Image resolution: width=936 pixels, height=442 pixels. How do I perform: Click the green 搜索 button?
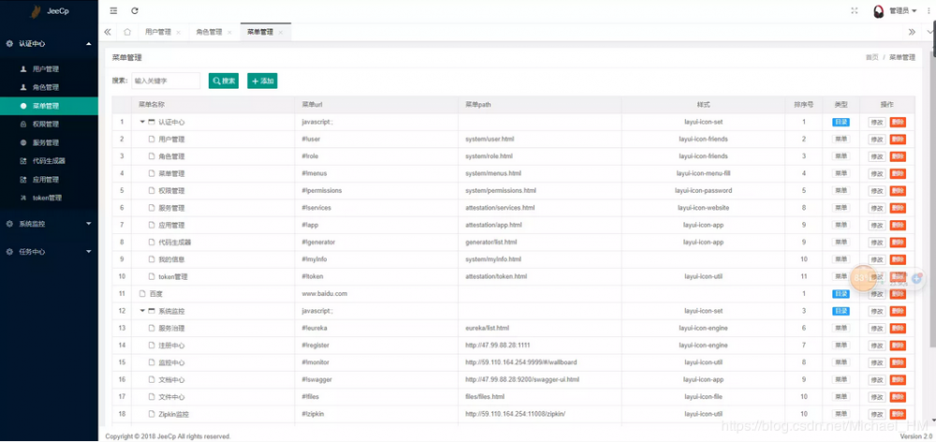(224, 81)
